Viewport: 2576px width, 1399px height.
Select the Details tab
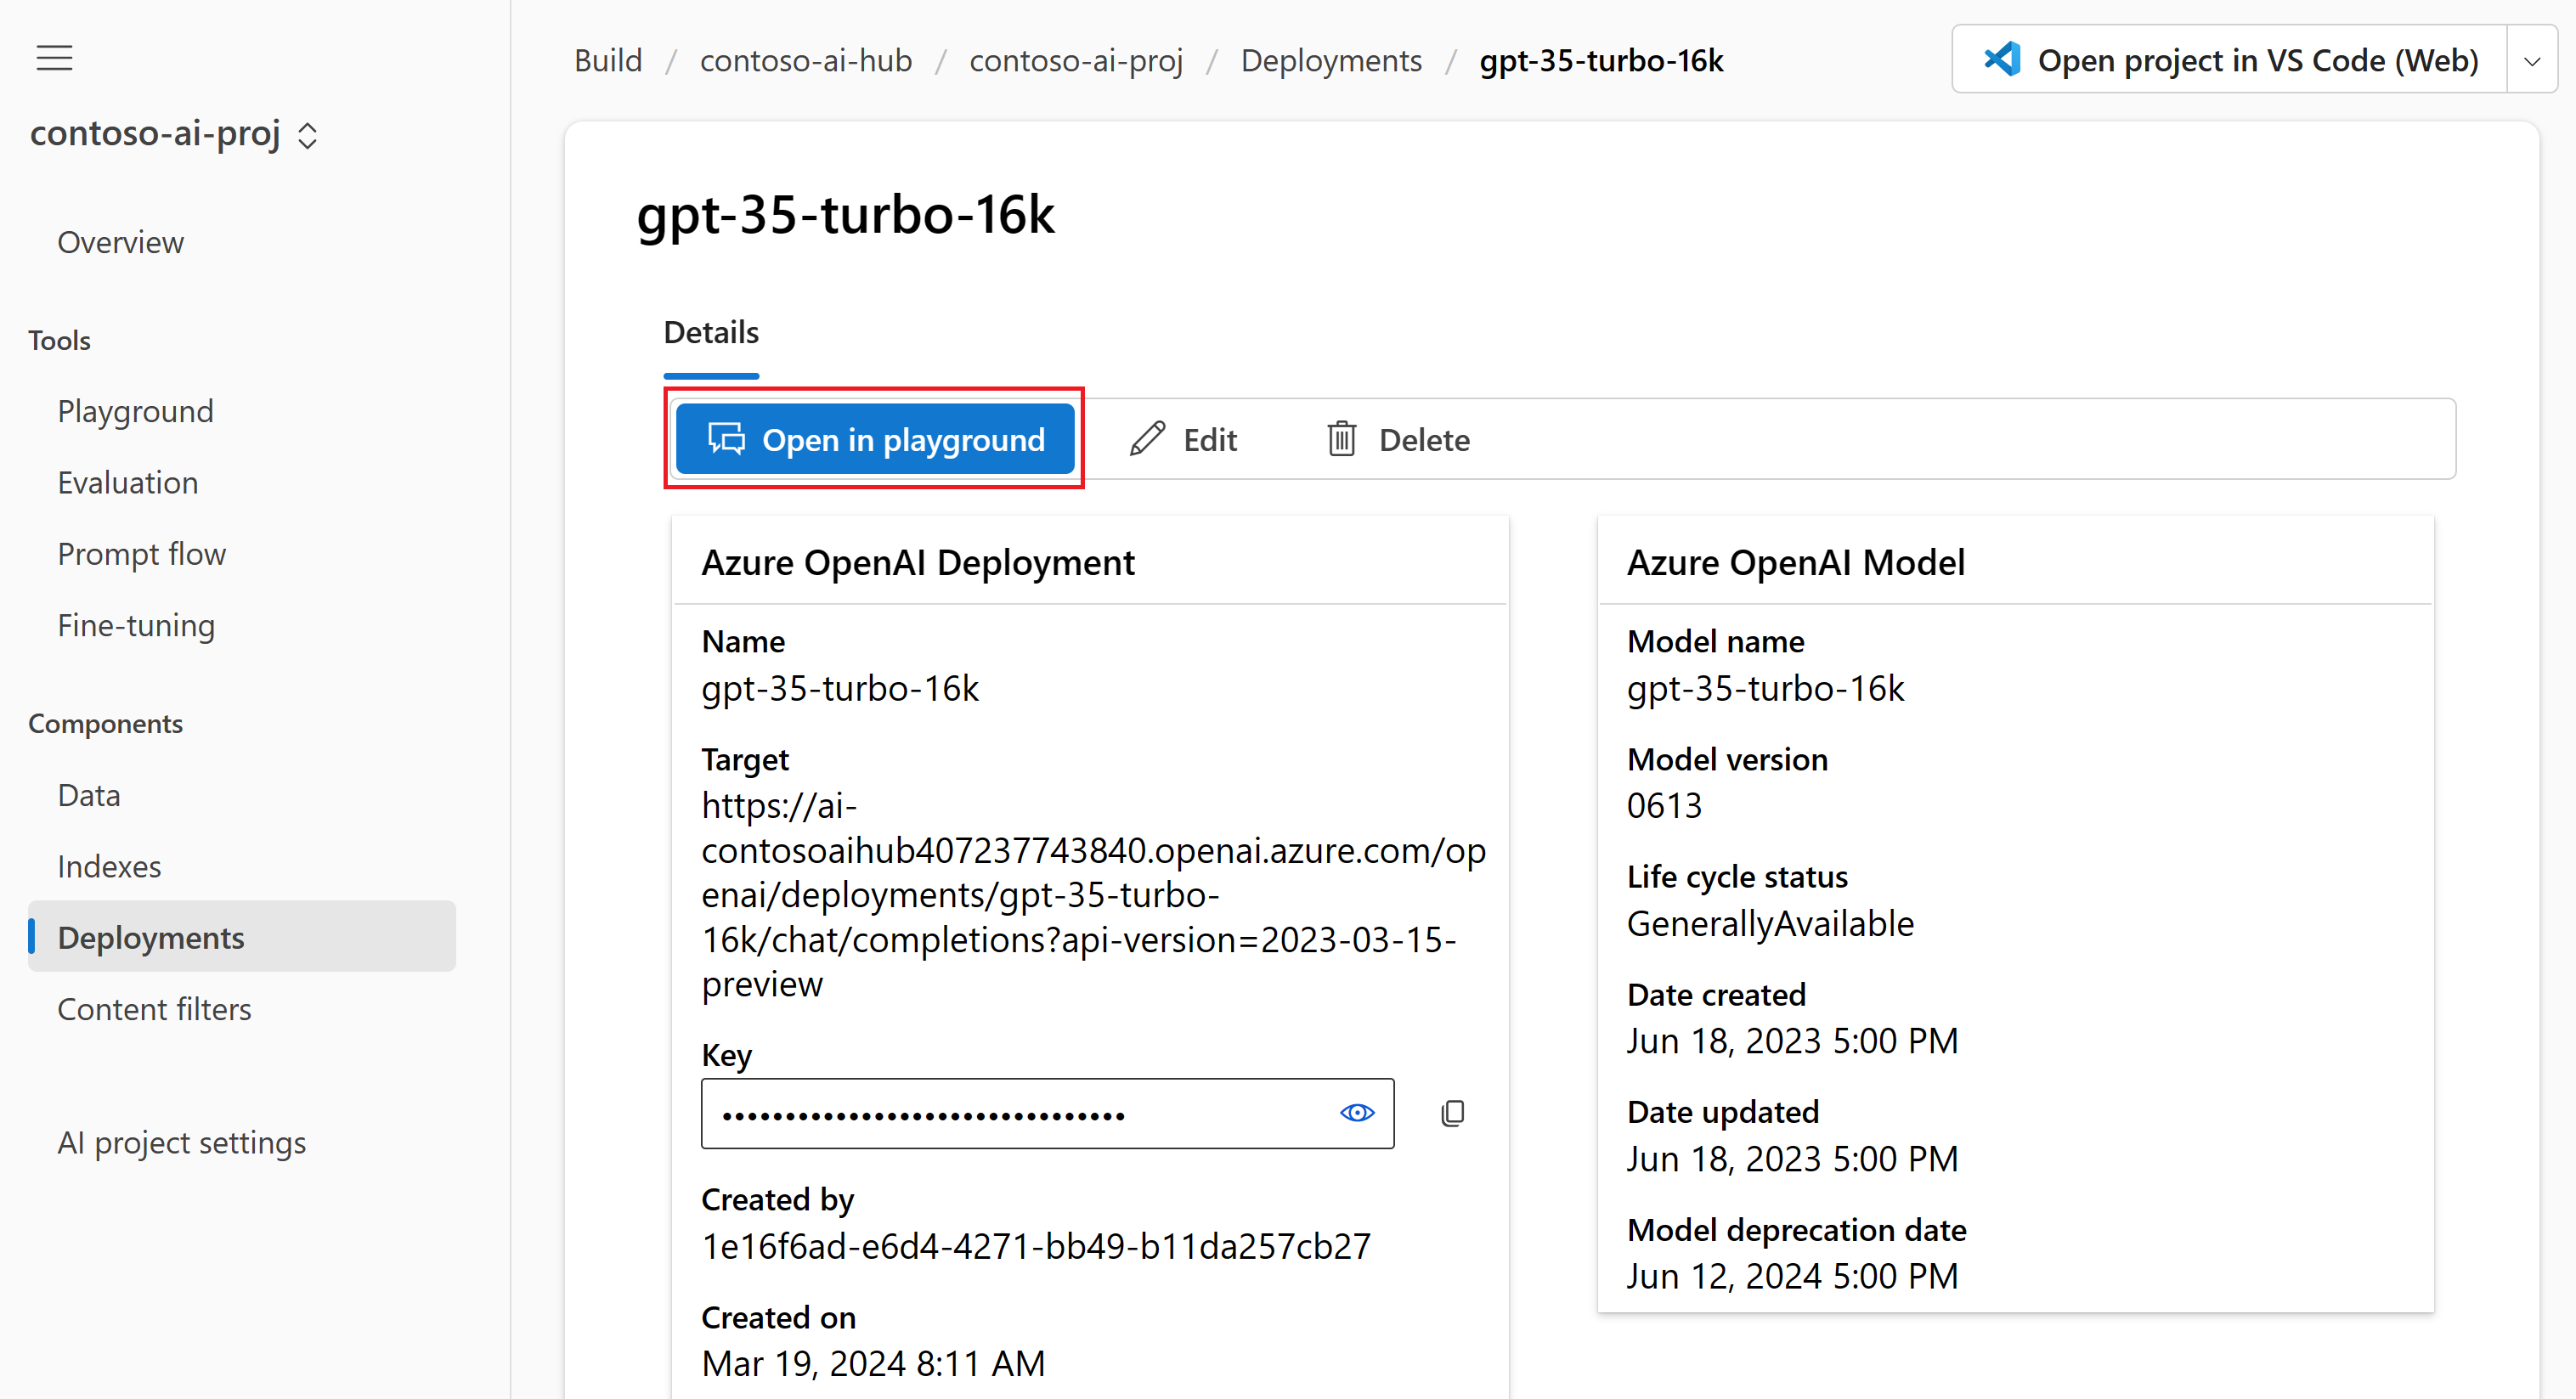coord(711,332)
